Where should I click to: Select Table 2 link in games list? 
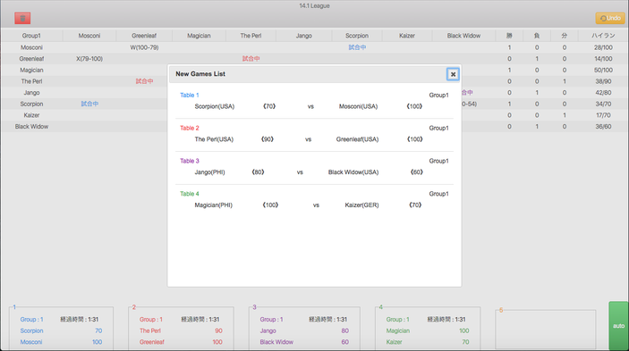(190, 128)
